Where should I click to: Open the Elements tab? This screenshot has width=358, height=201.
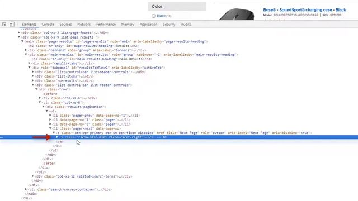[29, 24]
